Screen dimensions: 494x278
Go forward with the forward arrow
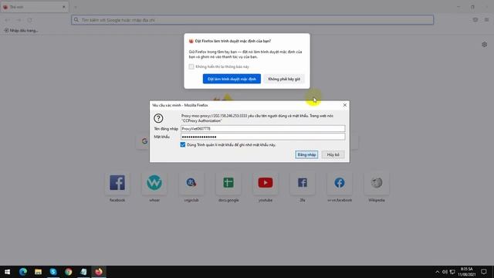tap(19, 20)
